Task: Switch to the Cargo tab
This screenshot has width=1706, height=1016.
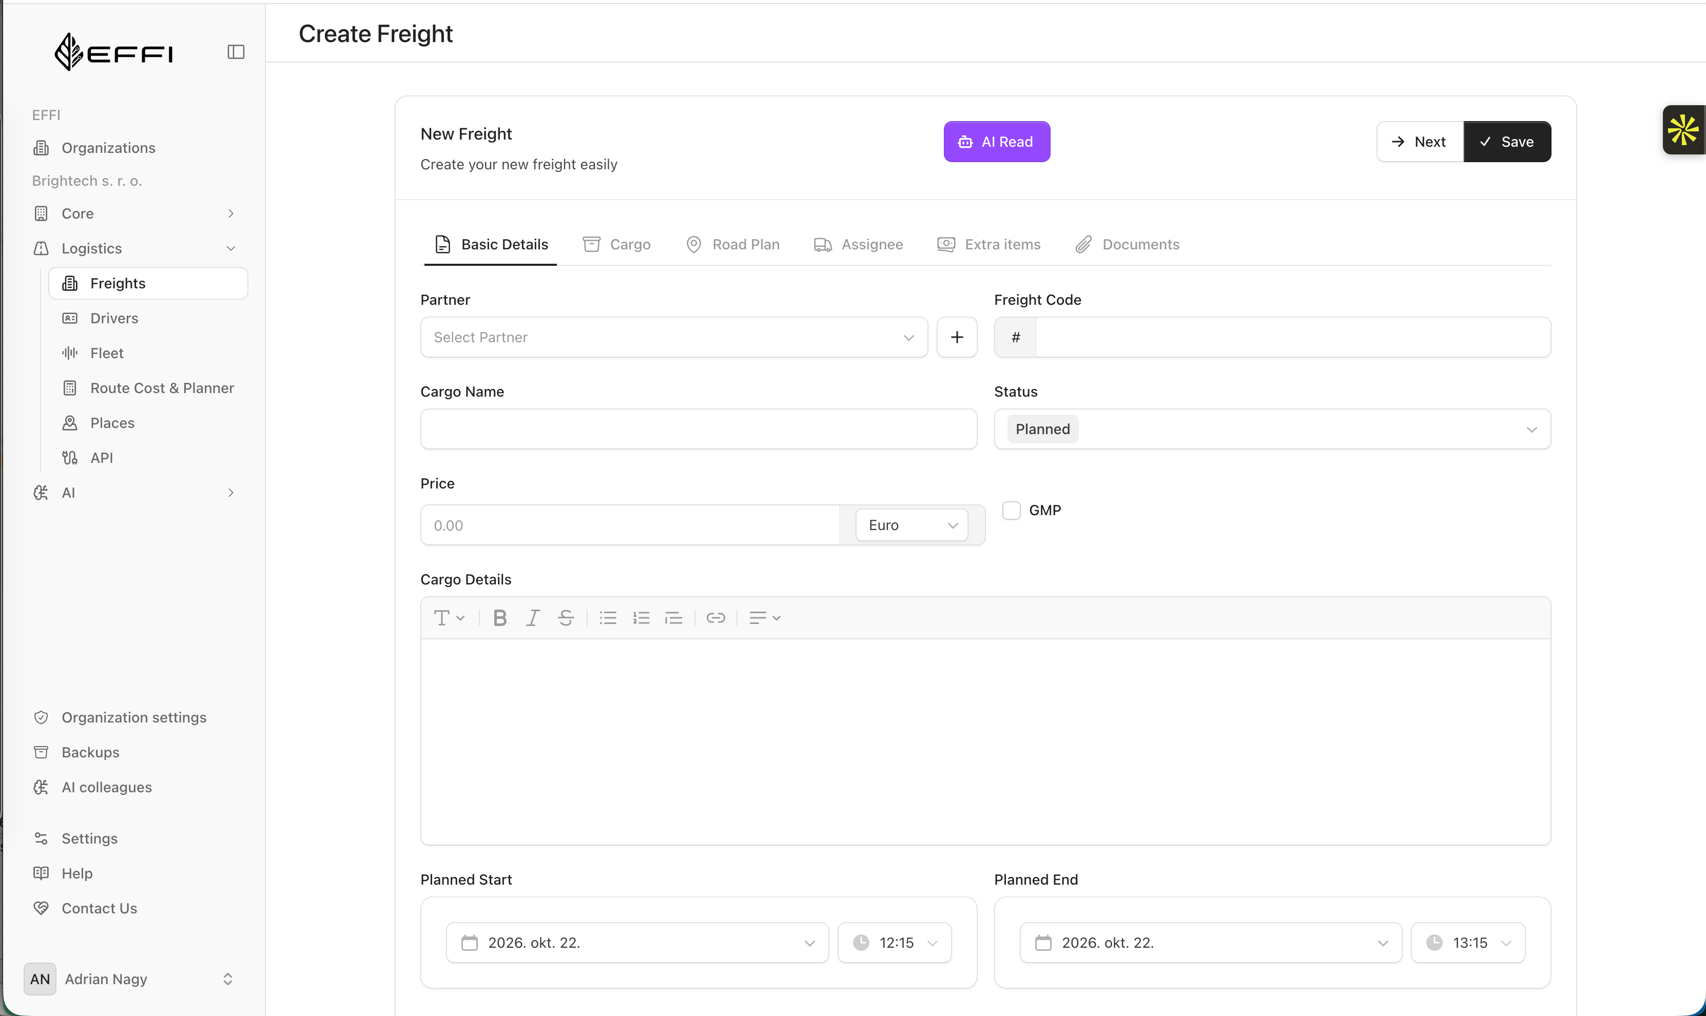Action: [x=616, y=244]
